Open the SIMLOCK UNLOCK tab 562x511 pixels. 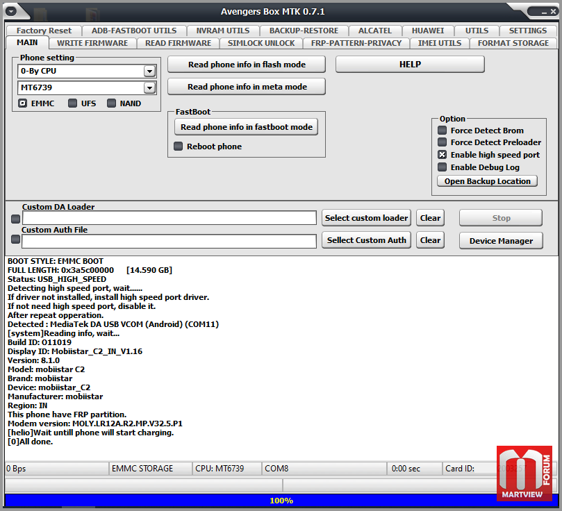point(261,43)
